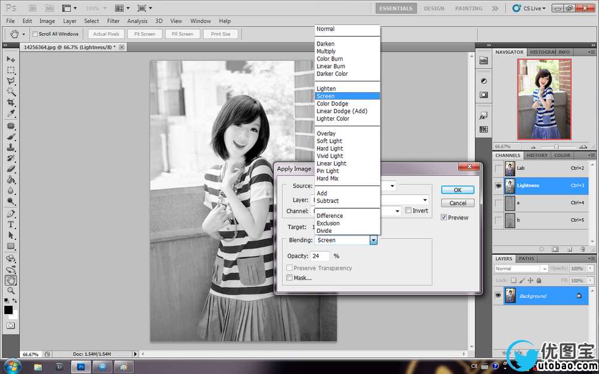Collapse the Blending dropdown arrow

click(x=374, y=240)
